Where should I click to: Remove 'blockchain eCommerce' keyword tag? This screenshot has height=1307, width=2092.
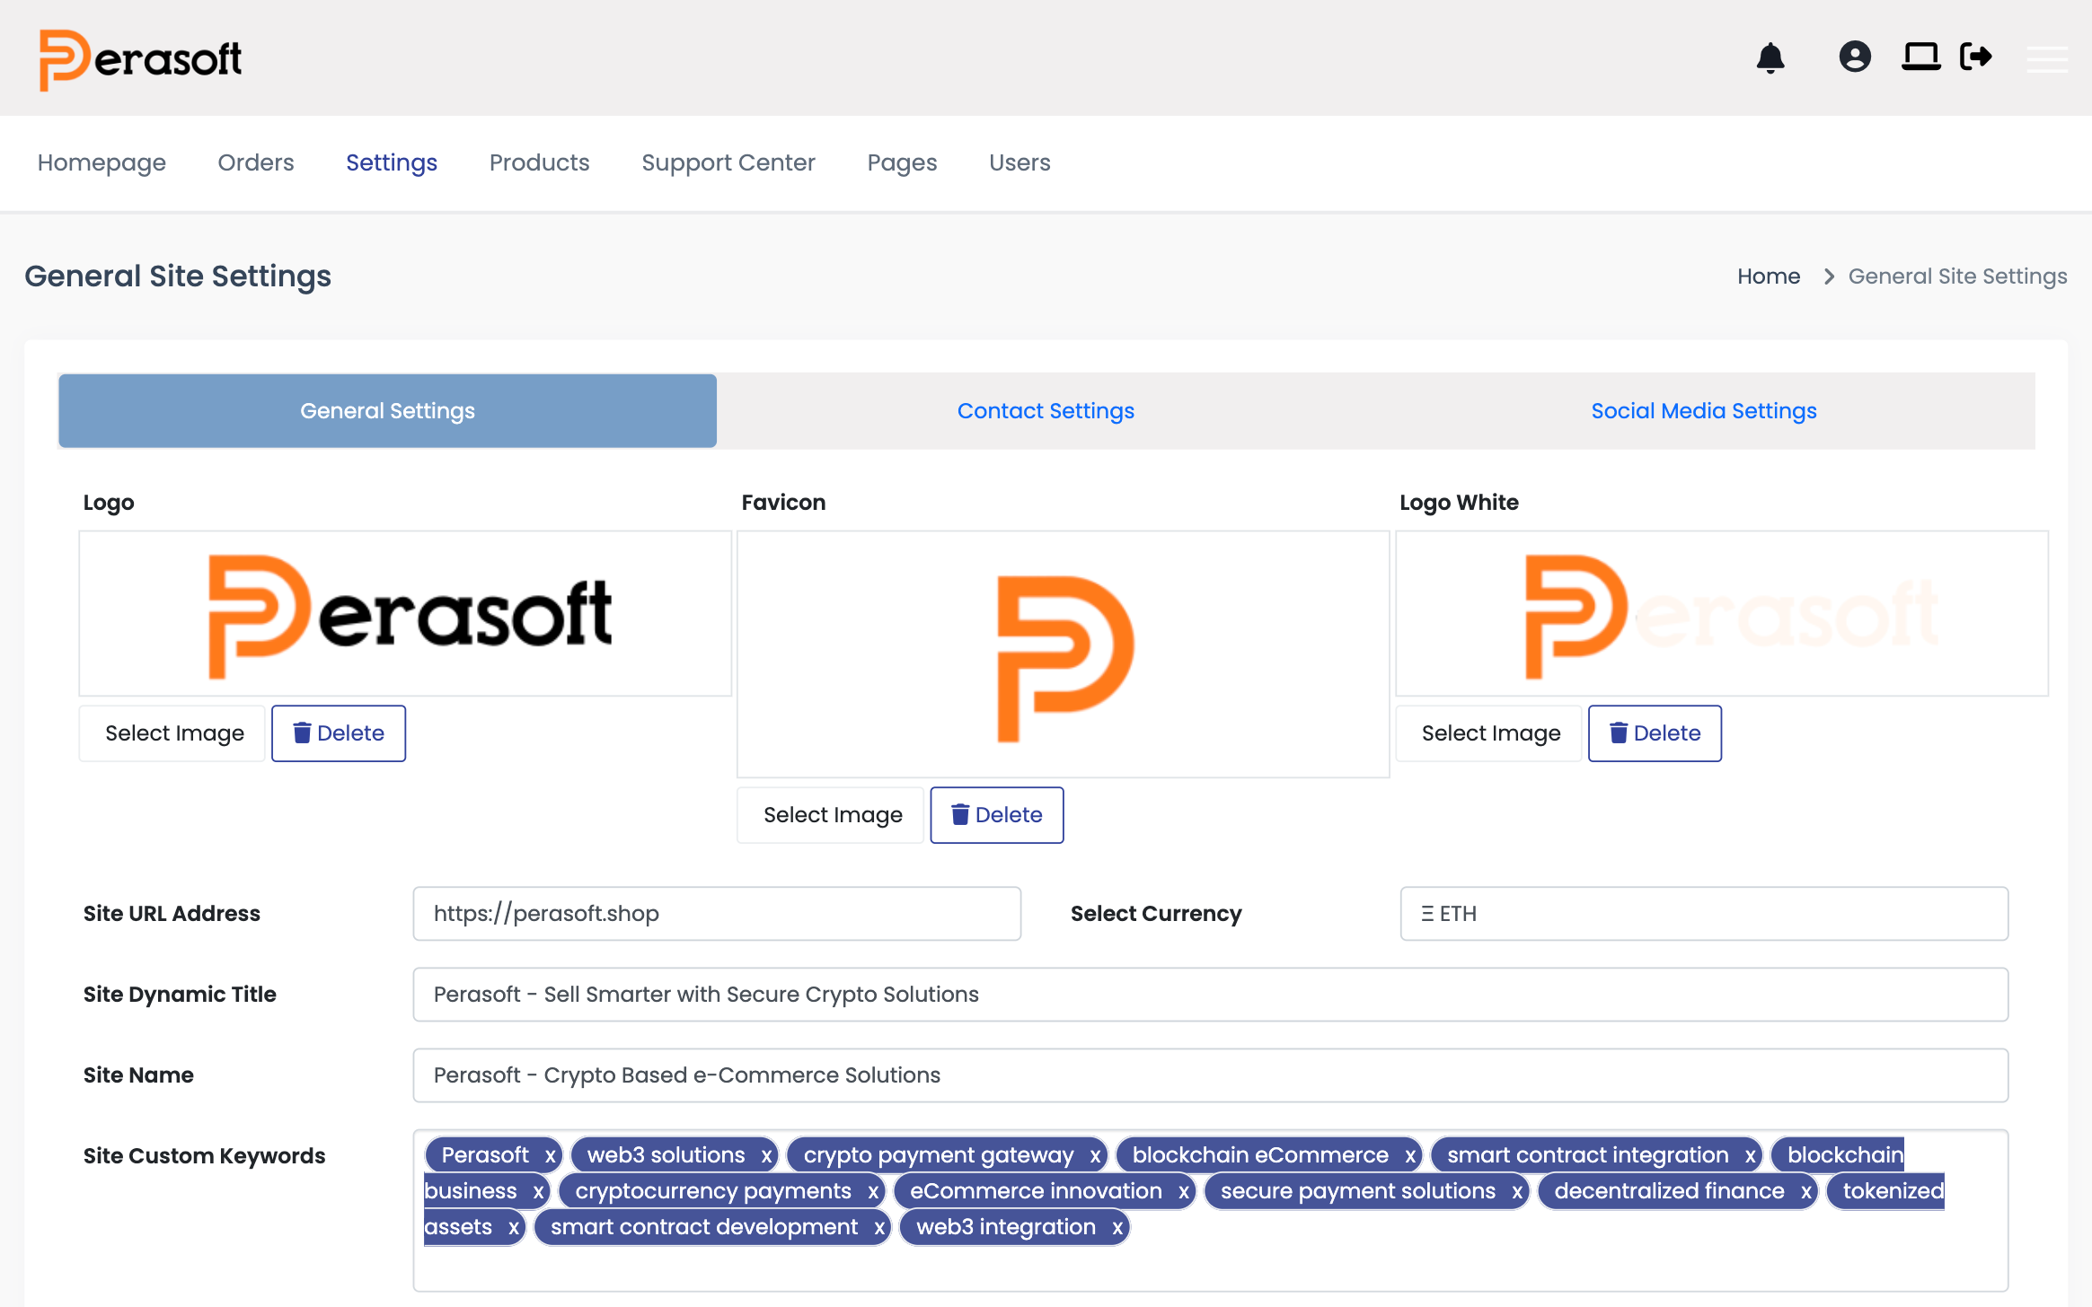tap(1410, 1155)
